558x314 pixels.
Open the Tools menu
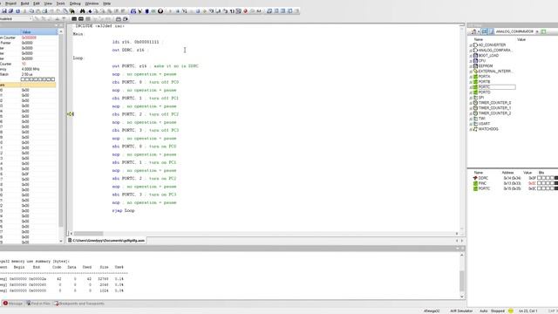coord(60,3)
